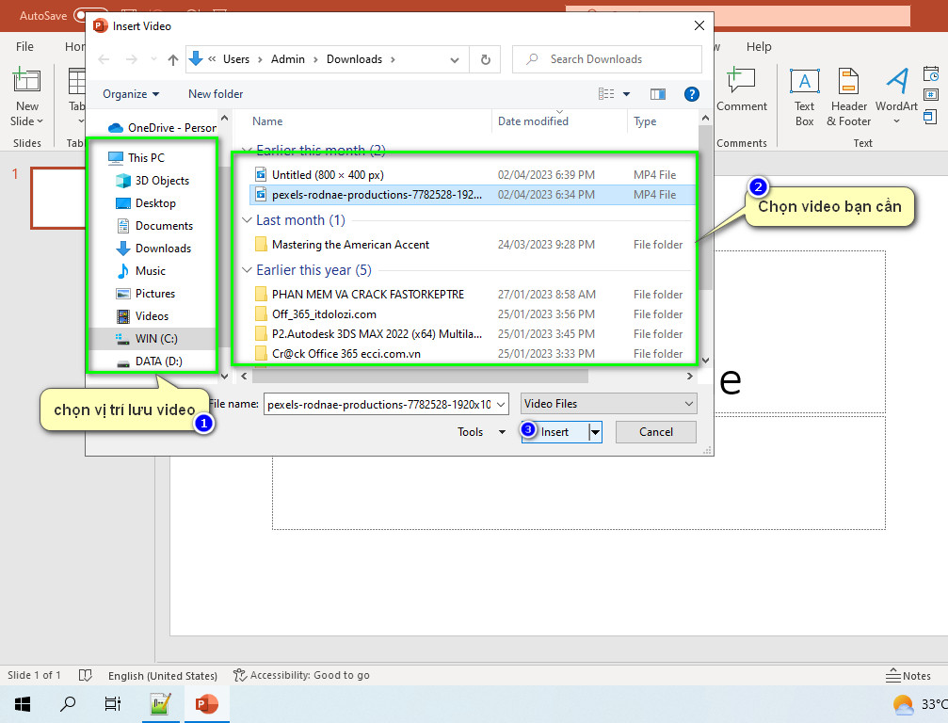This screenshot has width=948, height=723.
Task: Sort files by Date modified column
Action: point(533,120)
